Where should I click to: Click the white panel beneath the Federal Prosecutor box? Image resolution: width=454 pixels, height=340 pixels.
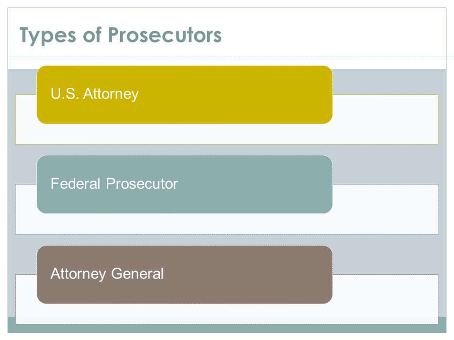(x=227, y=224)
